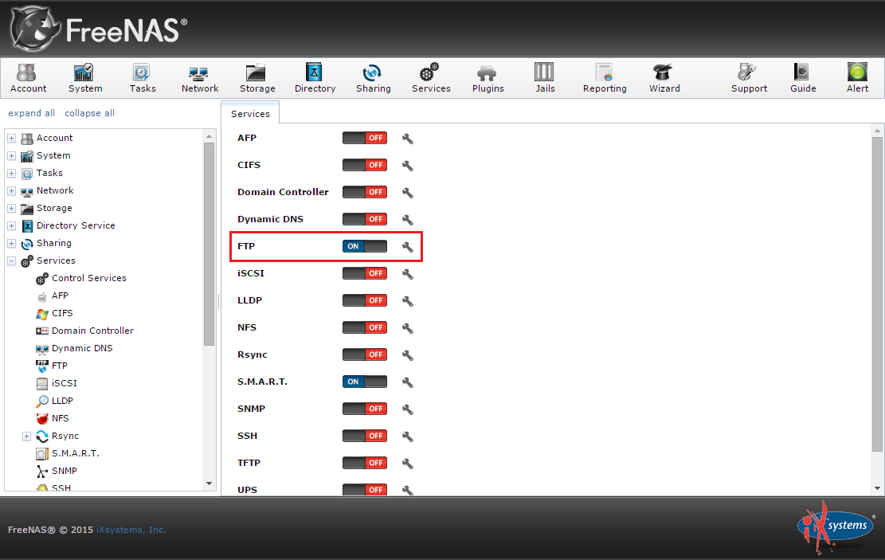Viewport: 885px width, 560px height.
Task: Click the services panel scrollbar thumb
Action: click(877, 294)
